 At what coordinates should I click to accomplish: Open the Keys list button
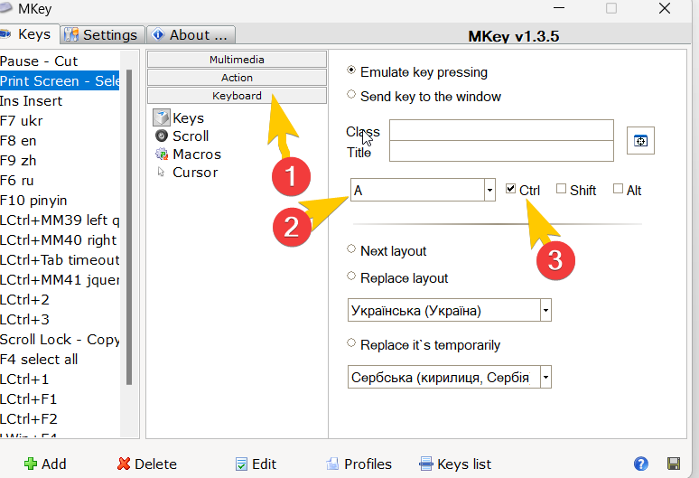click(455, 464)
